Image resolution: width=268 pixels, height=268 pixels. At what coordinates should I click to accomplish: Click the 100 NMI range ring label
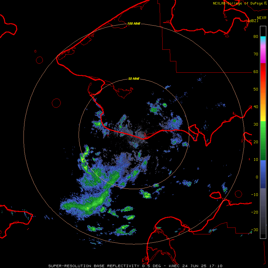pos(134,24)
